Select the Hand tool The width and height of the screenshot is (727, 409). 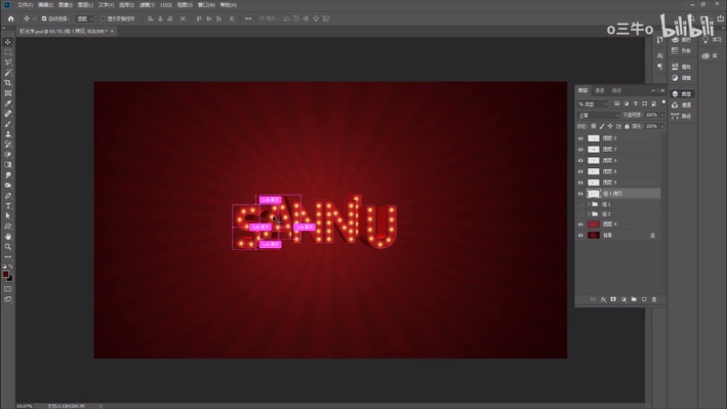(x=8, y=236)
